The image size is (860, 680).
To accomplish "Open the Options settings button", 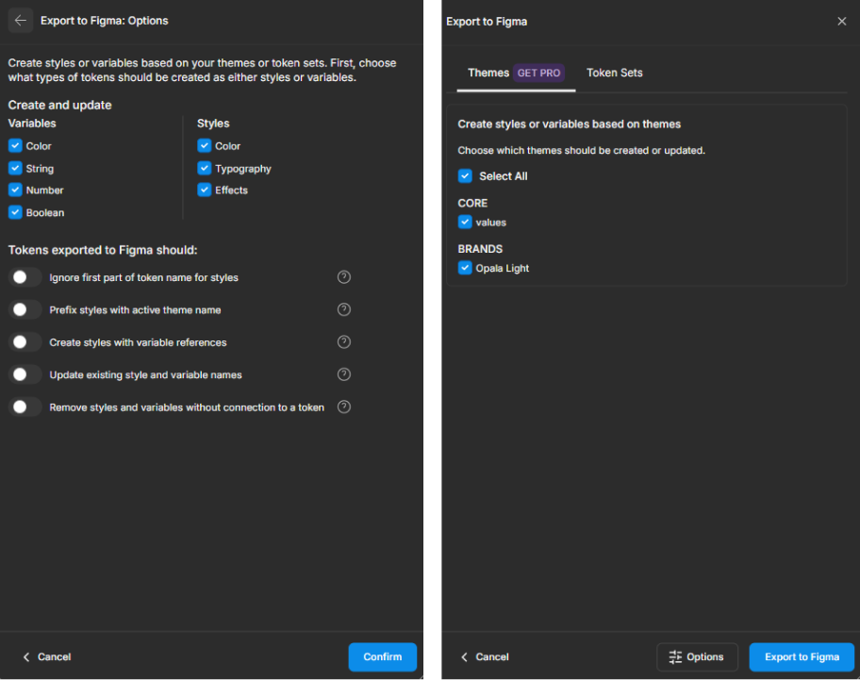I will [x=696, y=656].
